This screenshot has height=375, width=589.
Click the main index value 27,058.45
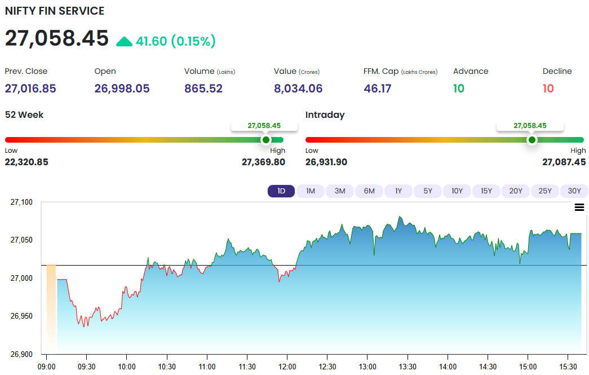tap(57, 38)
